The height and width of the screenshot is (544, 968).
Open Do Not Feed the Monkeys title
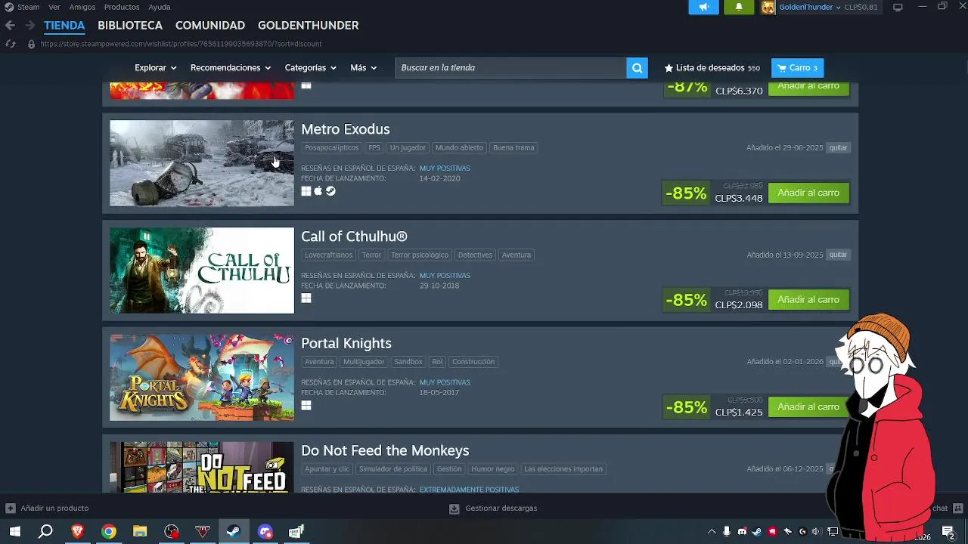click(x=385, y=450)
